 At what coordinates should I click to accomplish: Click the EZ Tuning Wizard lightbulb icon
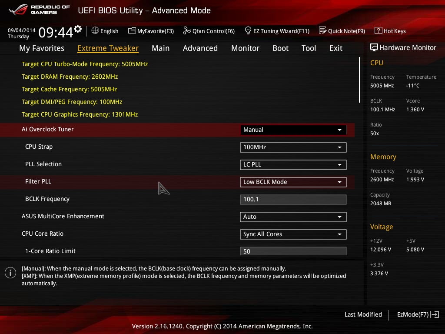click(x=248, y=30)
